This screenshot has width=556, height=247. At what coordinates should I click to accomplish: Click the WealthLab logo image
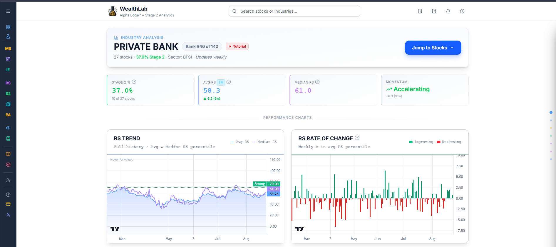coord(113,11)
